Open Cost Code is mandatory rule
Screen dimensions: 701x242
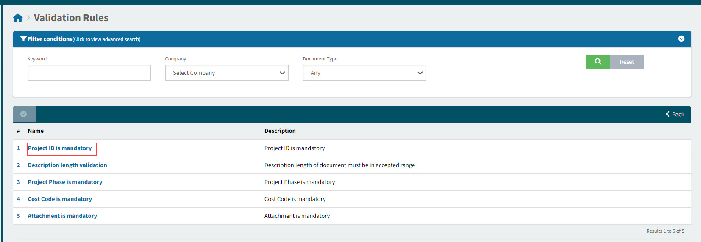click(60, 199)
